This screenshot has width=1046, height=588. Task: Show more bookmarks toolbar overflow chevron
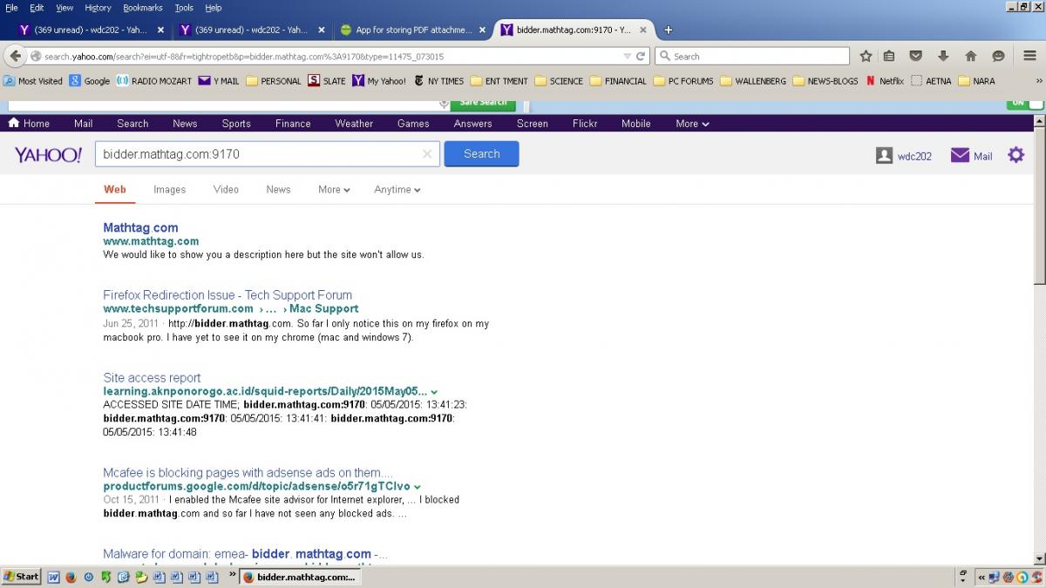pyautogui.click(x=1038, y=81)
